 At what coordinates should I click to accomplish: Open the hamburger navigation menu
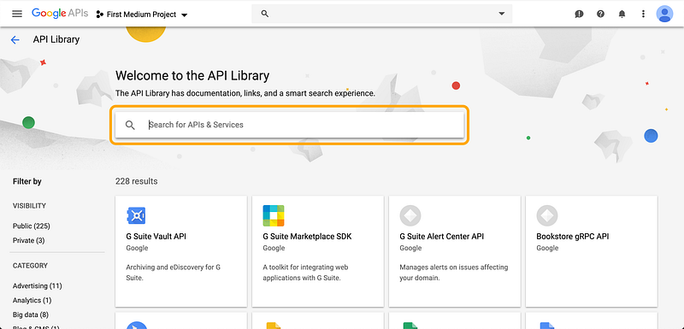click(x=17, y=14)
